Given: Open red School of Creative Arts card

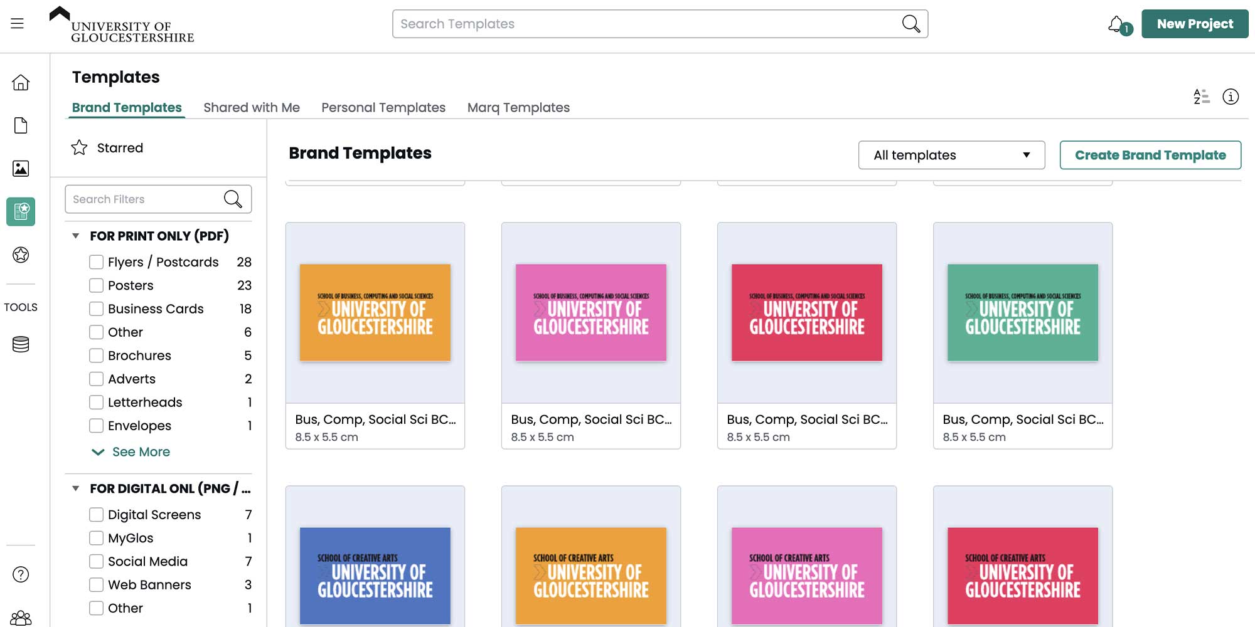Looking at the screenshot, I should (1023, 557).
